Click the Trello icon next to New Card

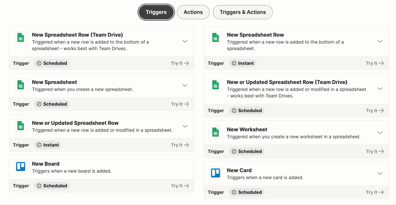tap(216, 173)
